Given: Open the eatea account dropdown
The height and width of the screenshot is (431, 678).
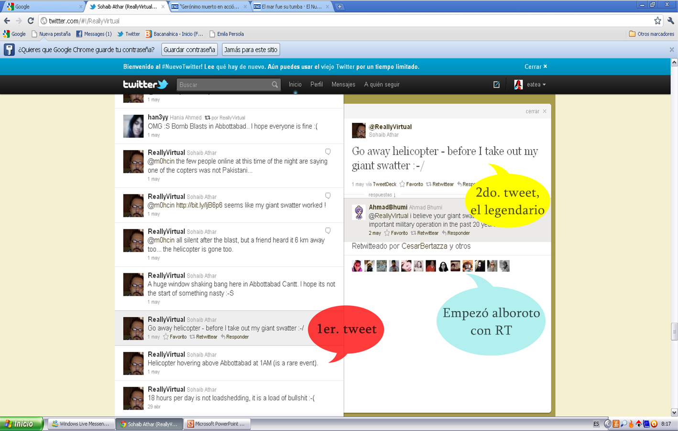Looking at the screenshot, I should [530, 85].
